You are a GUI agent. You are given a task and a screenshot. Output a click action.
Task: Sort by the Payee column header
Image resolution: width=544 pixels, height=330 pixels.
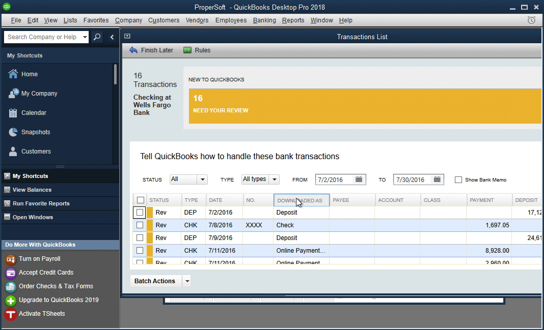(352, 200)
